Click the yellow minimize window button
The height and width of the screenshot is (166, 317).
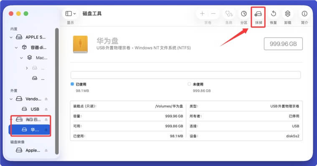click(18, 13)
